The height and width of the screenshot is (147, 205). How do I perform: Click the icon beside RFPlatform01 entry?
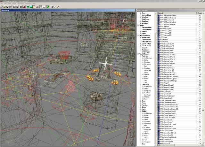[x=159, y=39]
